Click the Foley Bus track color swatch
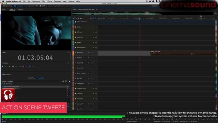The width and height of the screenshot is (218, 123). point(73,37)
